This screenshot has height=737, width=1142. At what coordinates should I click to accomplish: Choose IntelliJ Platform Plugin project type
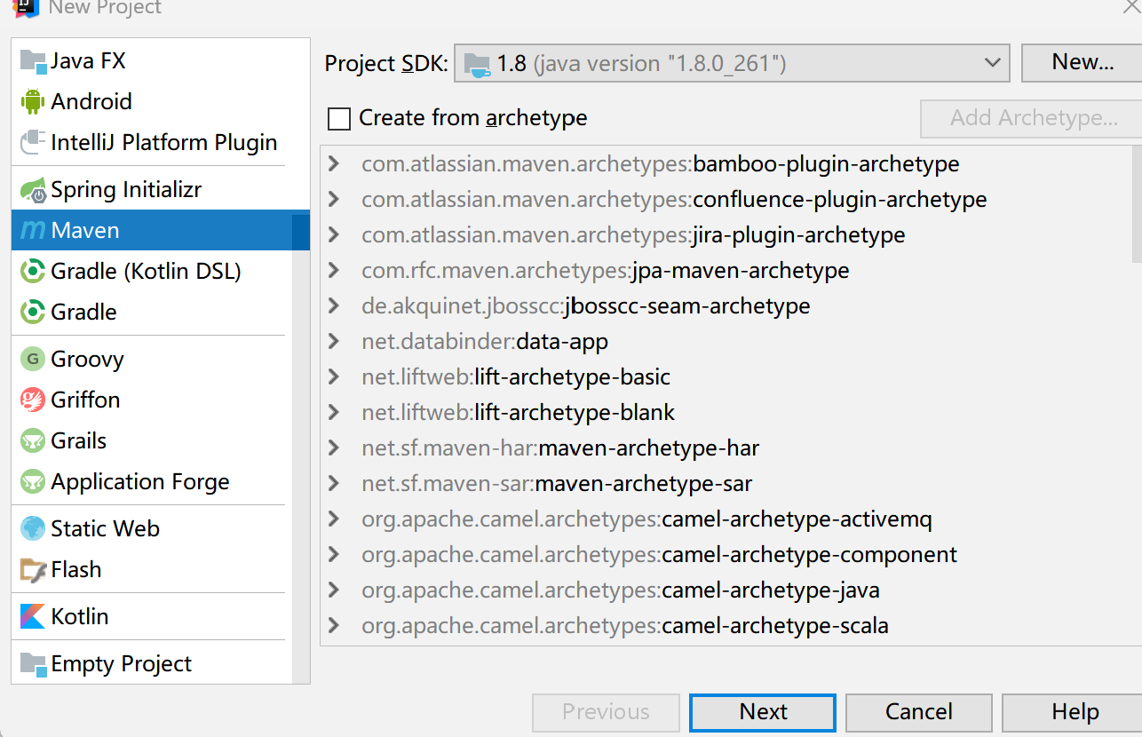coord(151,143)
